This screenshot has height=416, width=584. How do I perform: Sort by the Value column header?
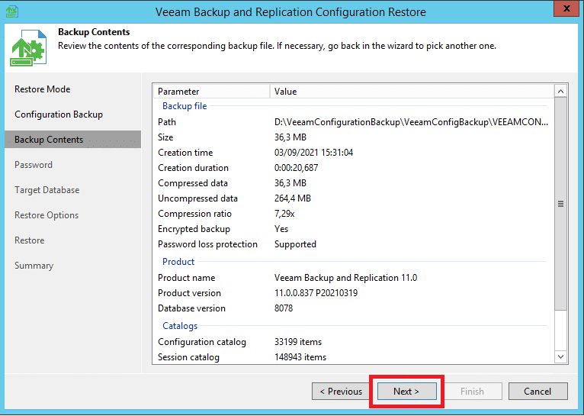pyautogui.click(x=412, y=92)
